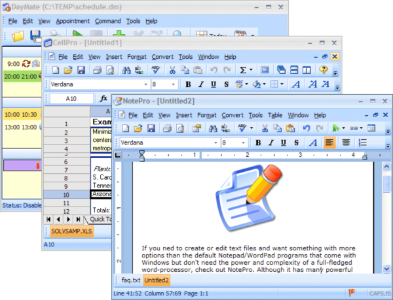
Task: Click the Replace icon in NotePro toolbar
Action: [x=225, y=129]
